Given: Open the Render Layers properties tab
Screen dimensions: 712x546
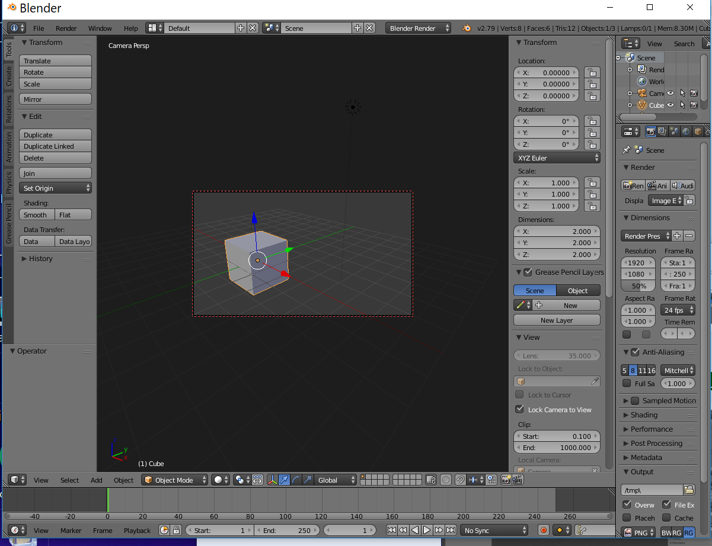Looking at the screenshot, I should (x=663, y=131).
